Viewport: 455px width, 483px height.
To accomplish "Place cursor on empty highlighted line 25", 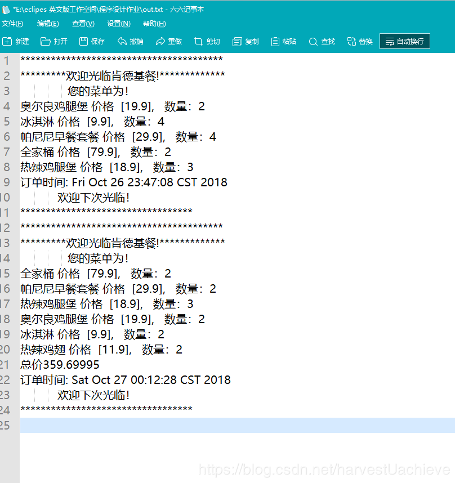I will coord(238,426).
